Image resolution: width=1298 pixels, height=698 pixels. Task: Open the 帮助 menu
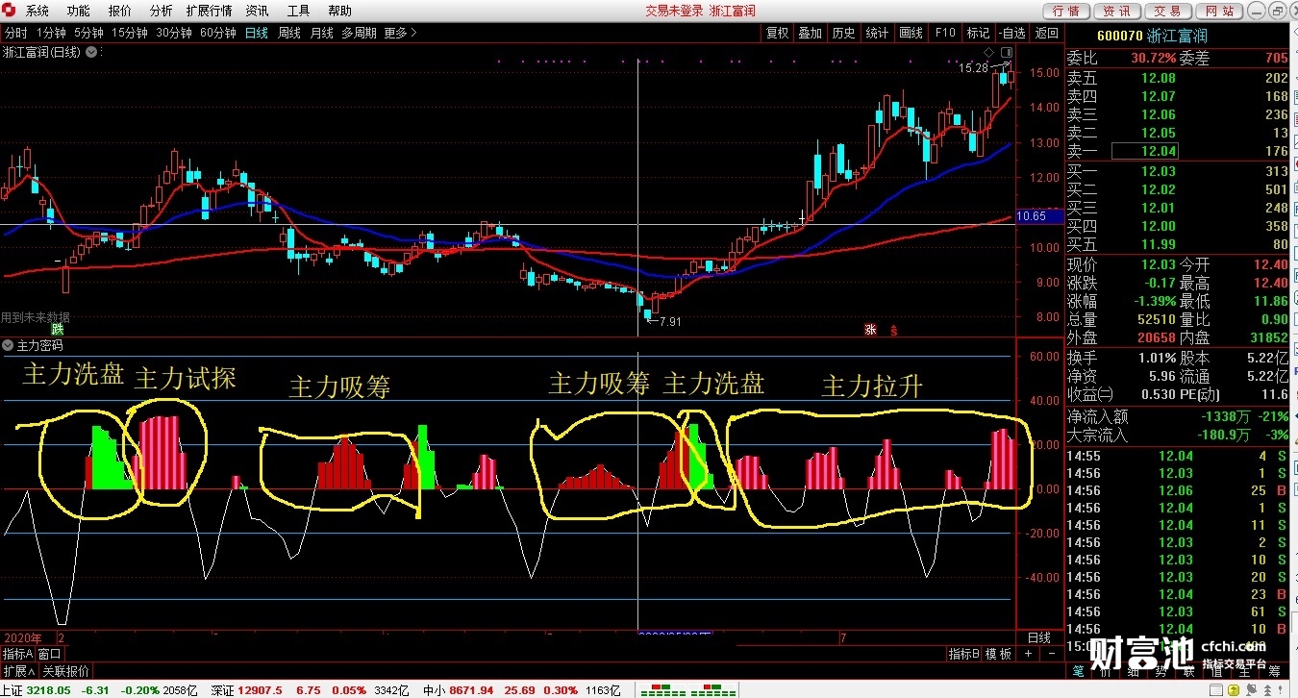[x=339, y=11]
